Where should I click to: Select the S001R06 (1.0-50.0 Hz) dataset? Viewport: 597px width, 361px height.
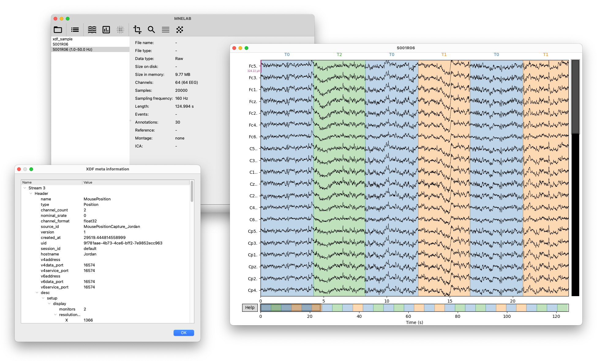click(x=72, y=50)
